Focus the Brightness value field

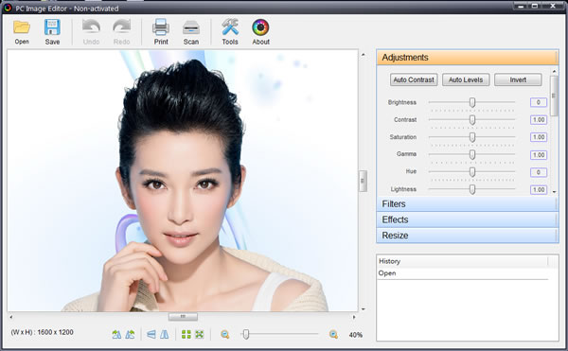[x=539, y=102]
